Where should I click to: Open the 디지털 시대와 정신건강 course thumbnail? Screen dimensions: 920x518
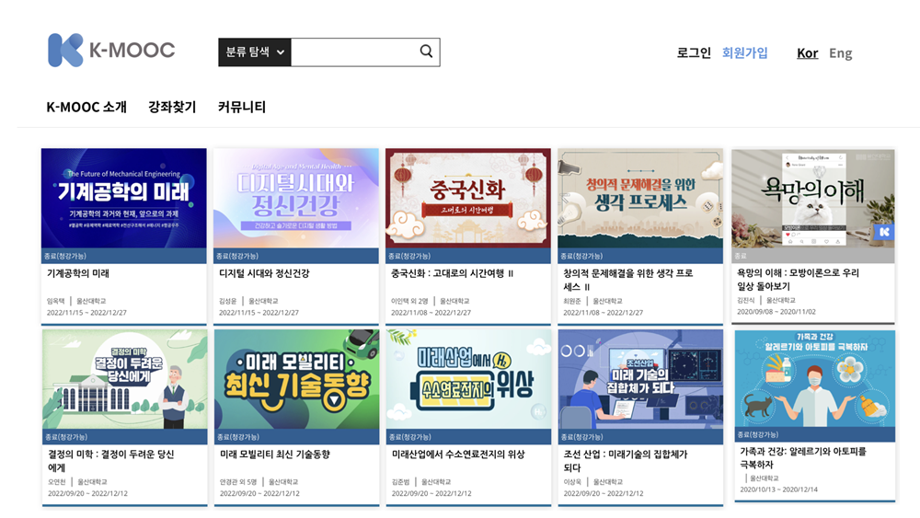click(295, 199)
